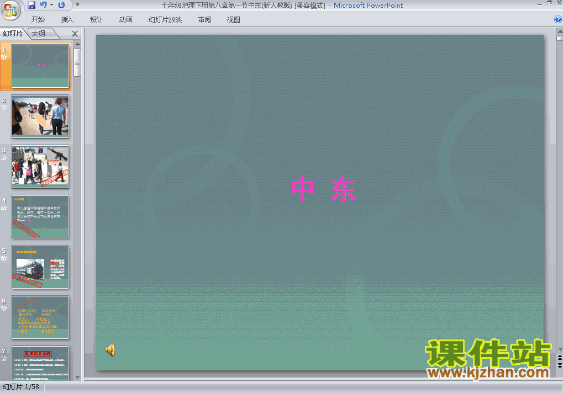Click thumbnail pane scroll up arrow
563x393 pixels.
point(77,44)
